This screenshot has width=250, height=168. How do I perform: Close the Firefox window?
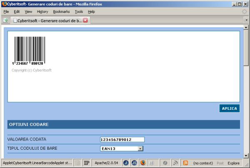coord(245,4)
